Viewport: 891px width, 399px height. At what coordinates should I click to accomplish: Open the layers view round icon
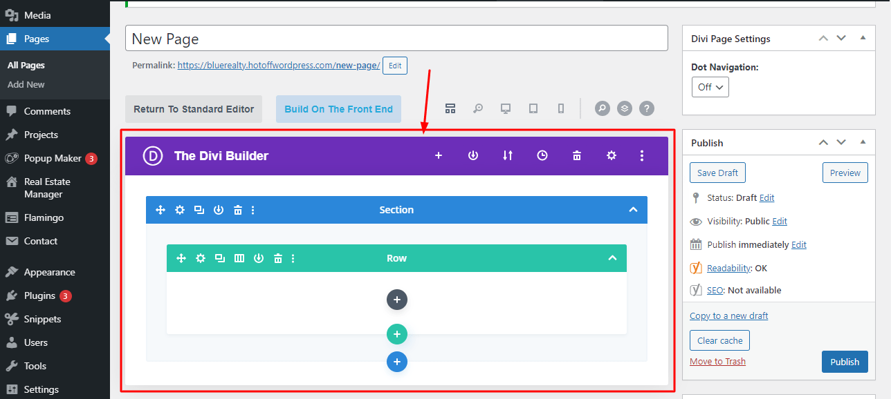625,108
